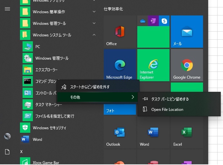Open the Word tile
Image resolution: width=223 pixels, height=165 pixels.
[153, 132]
